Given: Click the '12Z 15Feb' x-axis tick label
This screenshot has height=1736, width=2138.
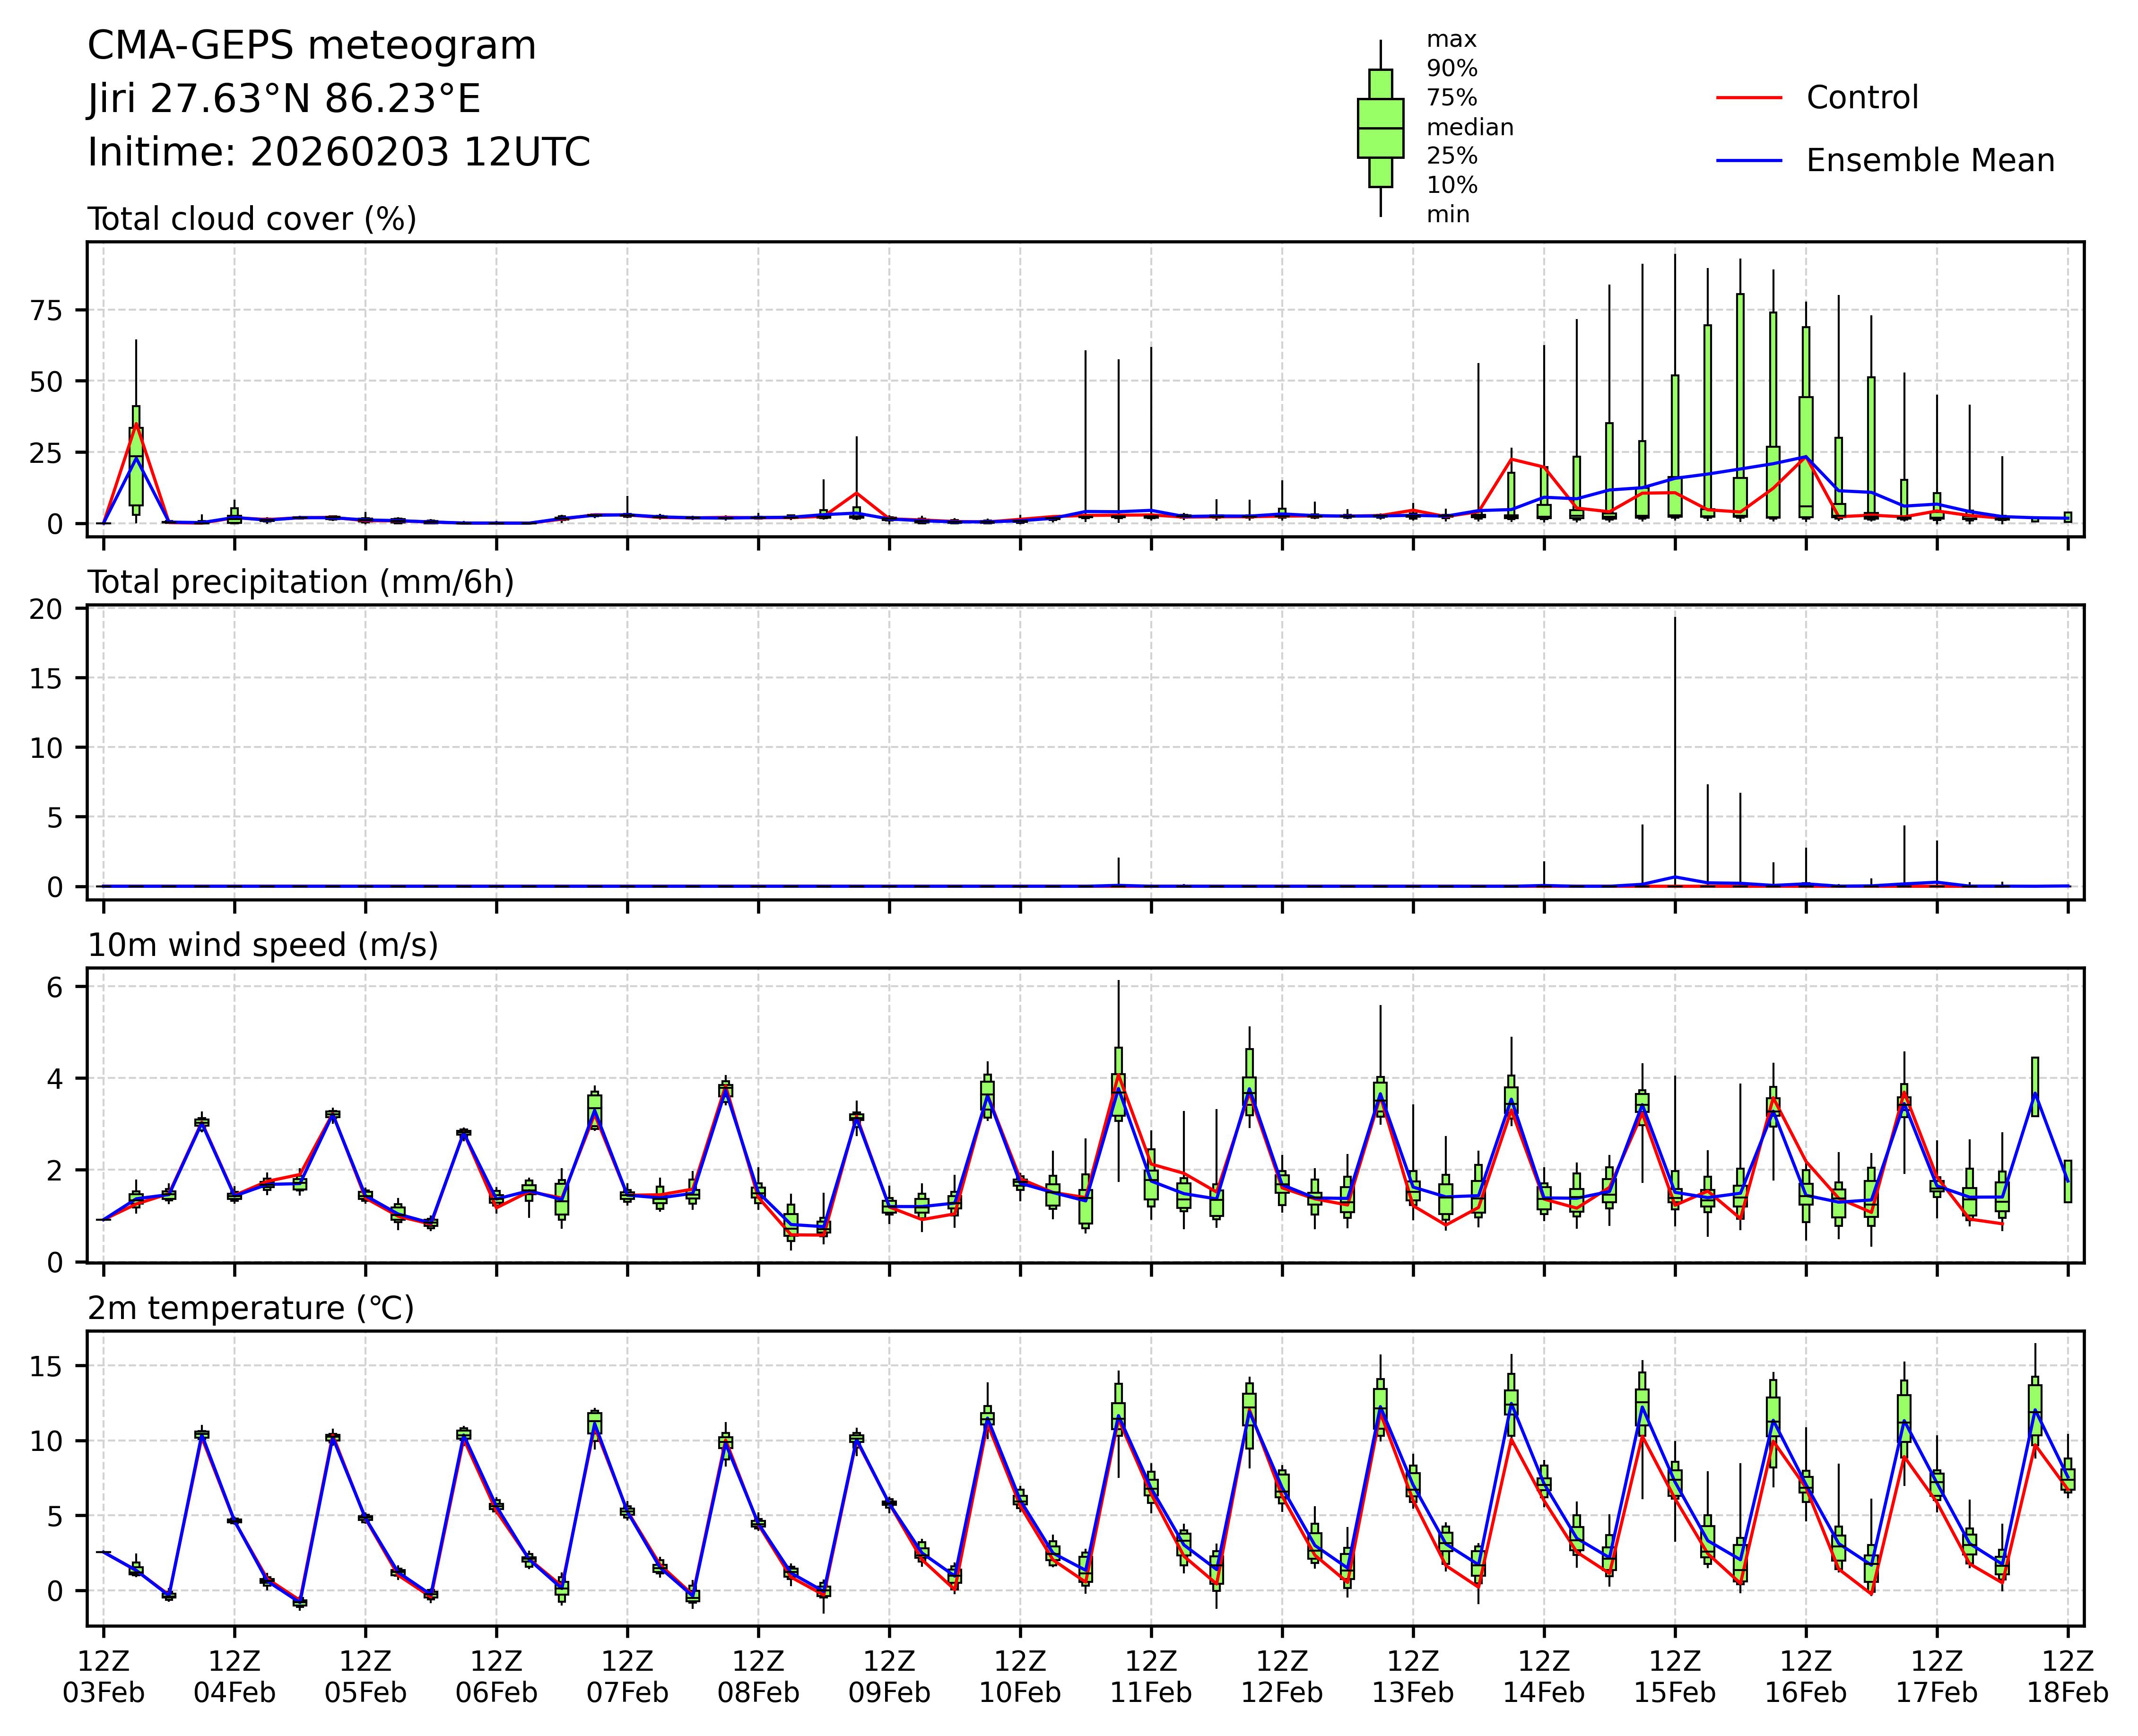Looking at the screenshot, I should 1675,1677.
